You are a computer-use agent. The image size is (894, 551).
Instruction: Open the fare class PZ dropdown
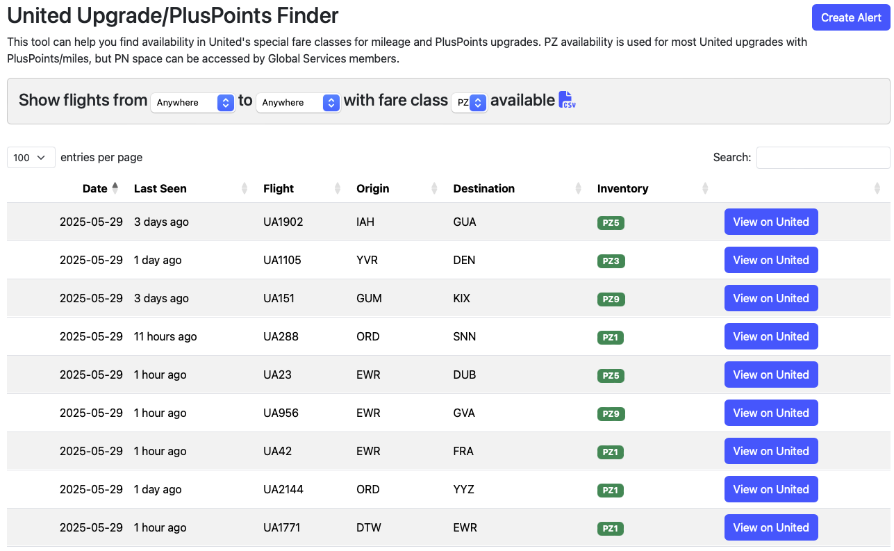point(469,102)
